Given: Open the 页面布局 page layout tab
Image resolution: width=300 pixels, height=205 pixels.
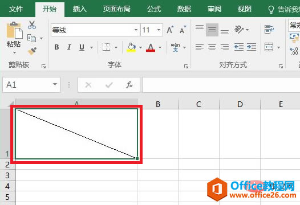Looking at the screenshot, I should [x=117, y=9].
